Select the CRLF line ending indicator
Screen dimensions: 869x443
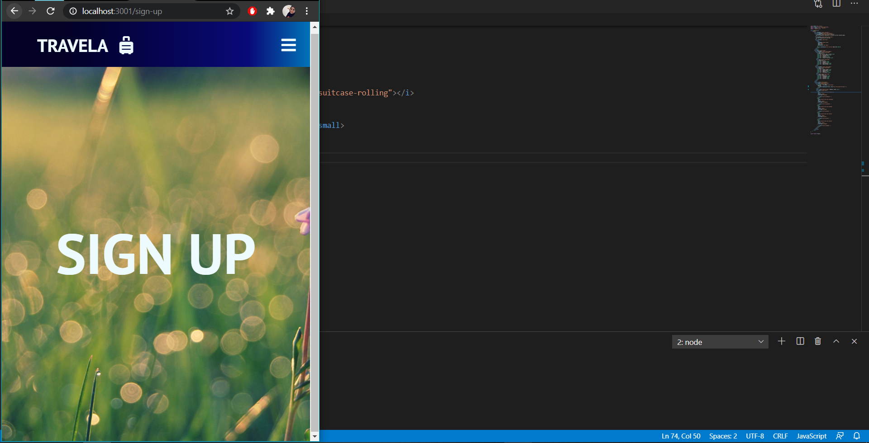pos(780,436)
